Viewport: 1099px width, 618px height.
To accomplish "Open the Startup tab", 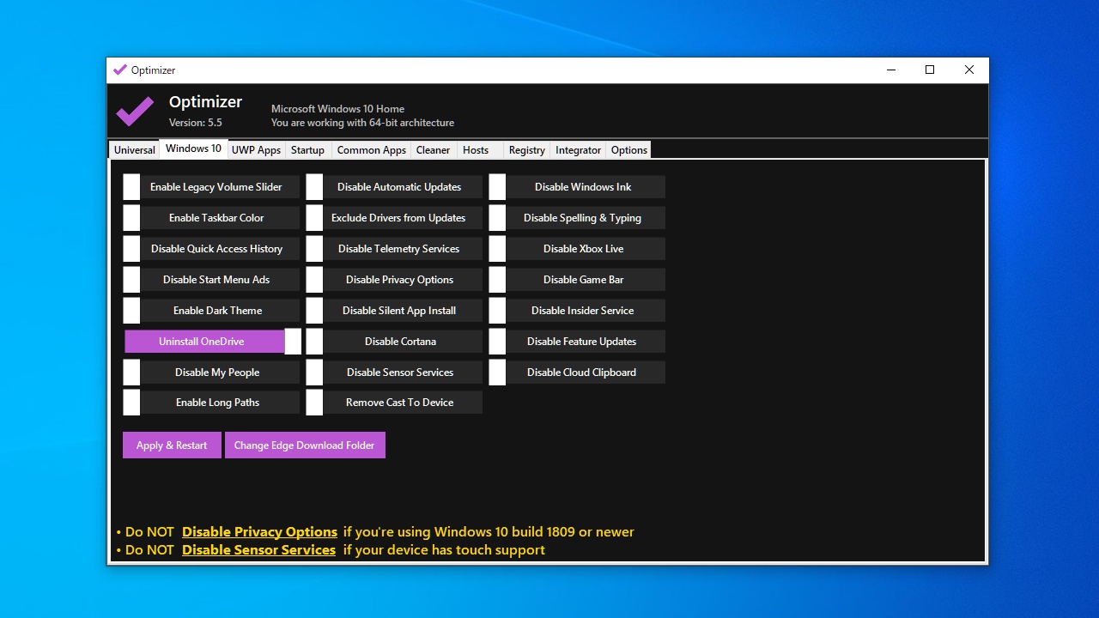I will (x=307, y=150).
